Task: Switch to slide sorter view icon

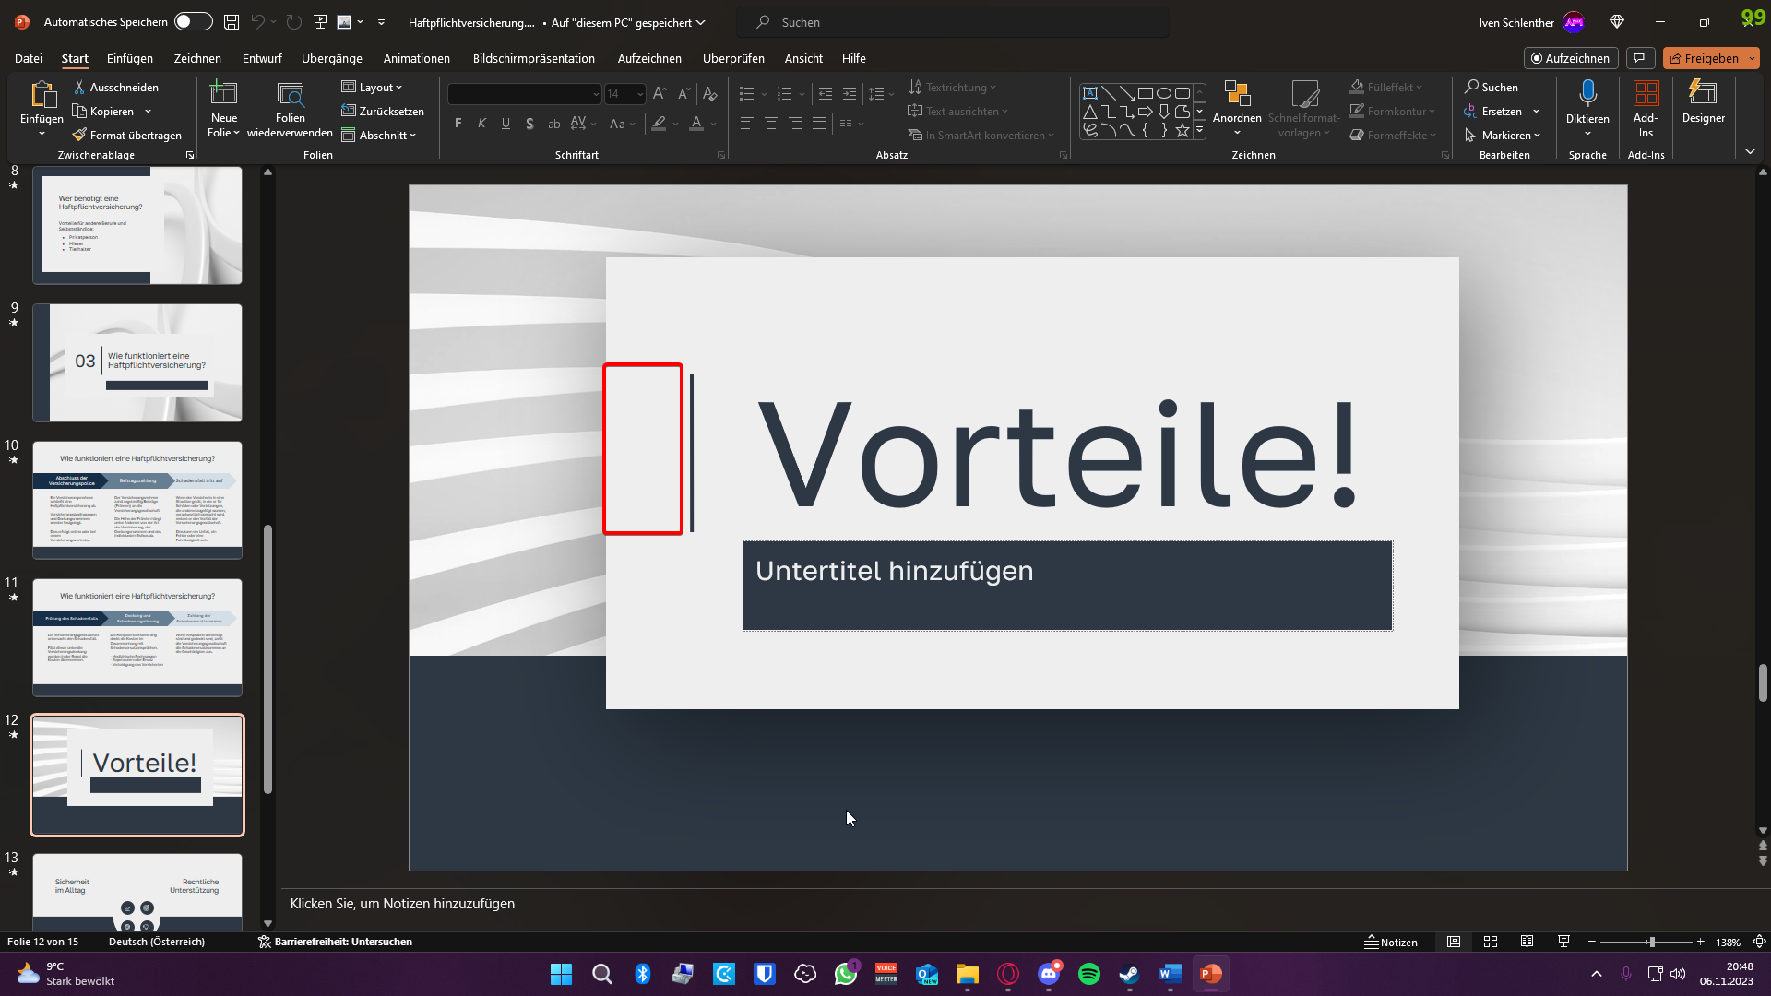Action: click(1491, 942)
